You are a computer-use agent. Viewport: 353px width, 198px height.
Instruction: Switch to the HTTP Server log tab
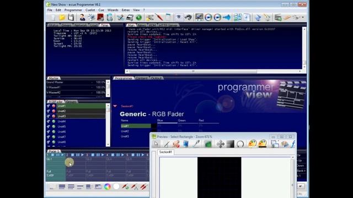pyautogui.click(x=168, y=25)
